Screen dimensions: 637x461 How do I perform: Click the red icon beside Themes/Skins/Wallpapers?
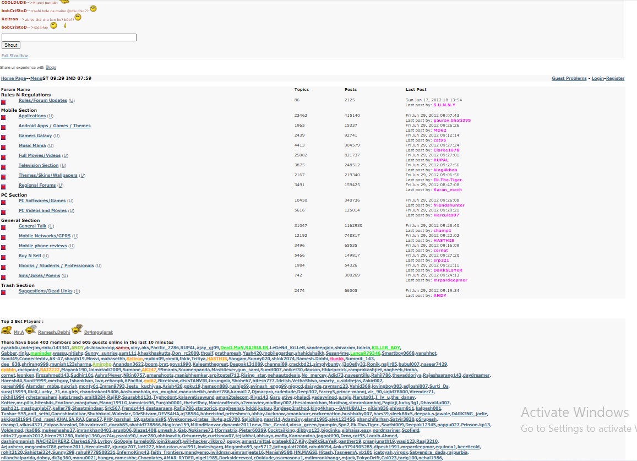(x=3, y=177)
